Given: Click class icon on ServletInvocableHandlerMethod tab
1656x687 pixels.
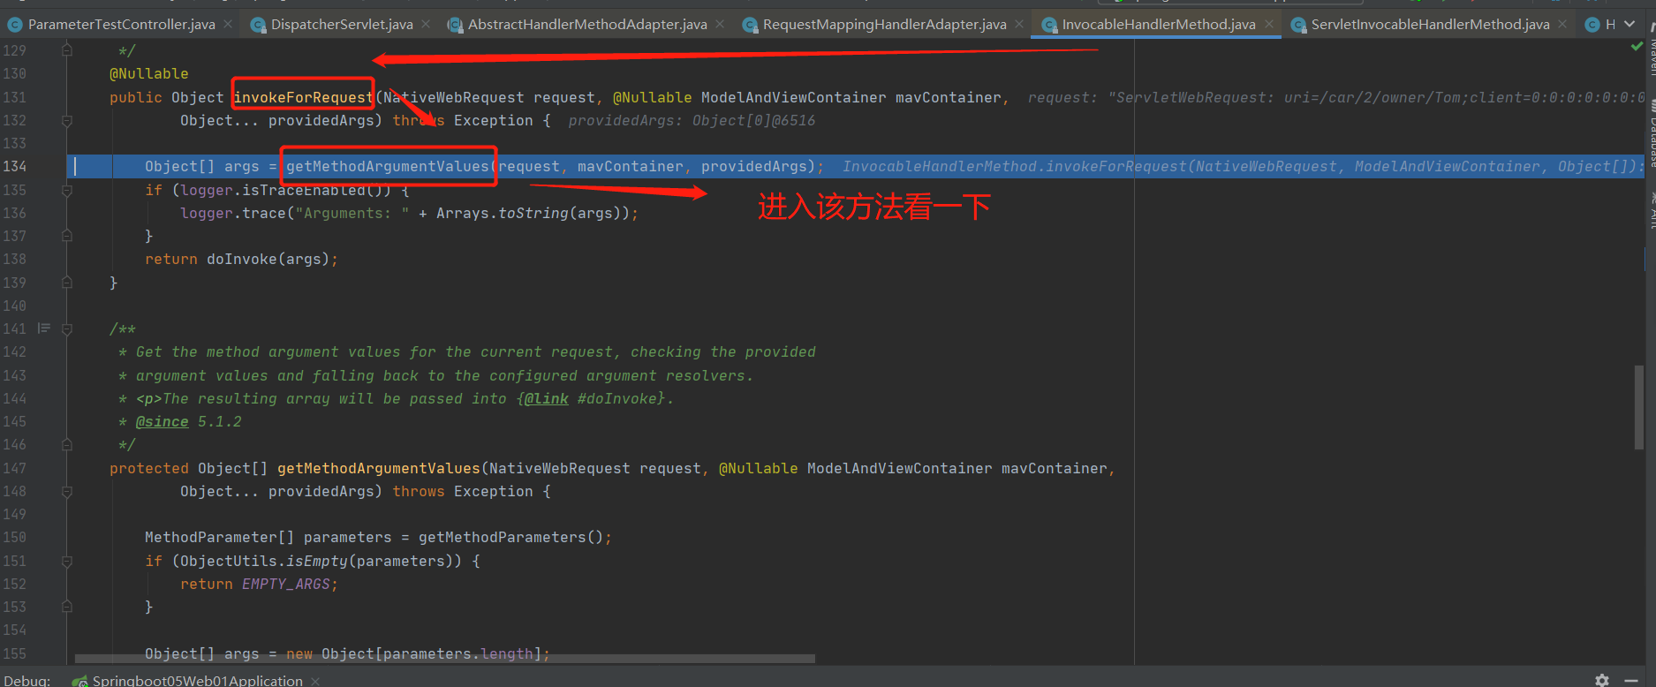Looking at the screenshot, I should (x=1298, y=25).
